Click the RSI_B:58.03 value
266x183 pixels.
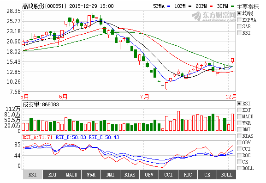pos(71,137)
